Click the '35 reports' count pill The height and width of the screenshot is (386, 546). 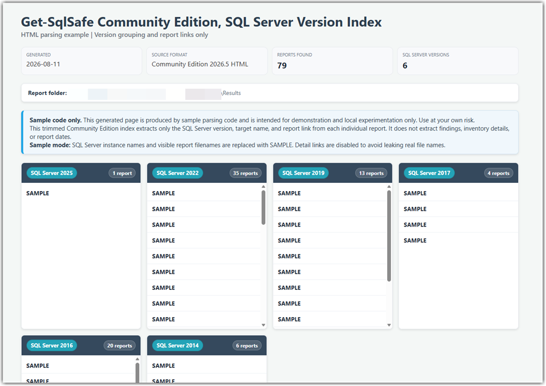pyautogui.click(x=246, y=173)
